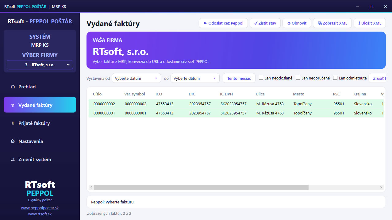This screenshot has height=220, width=392.
Task: Sort by the Krajina column header
Action: (x=359, y=94)
